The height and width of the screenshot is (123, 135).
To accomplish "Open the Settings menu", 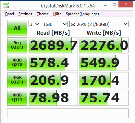I will pos(25,14).
